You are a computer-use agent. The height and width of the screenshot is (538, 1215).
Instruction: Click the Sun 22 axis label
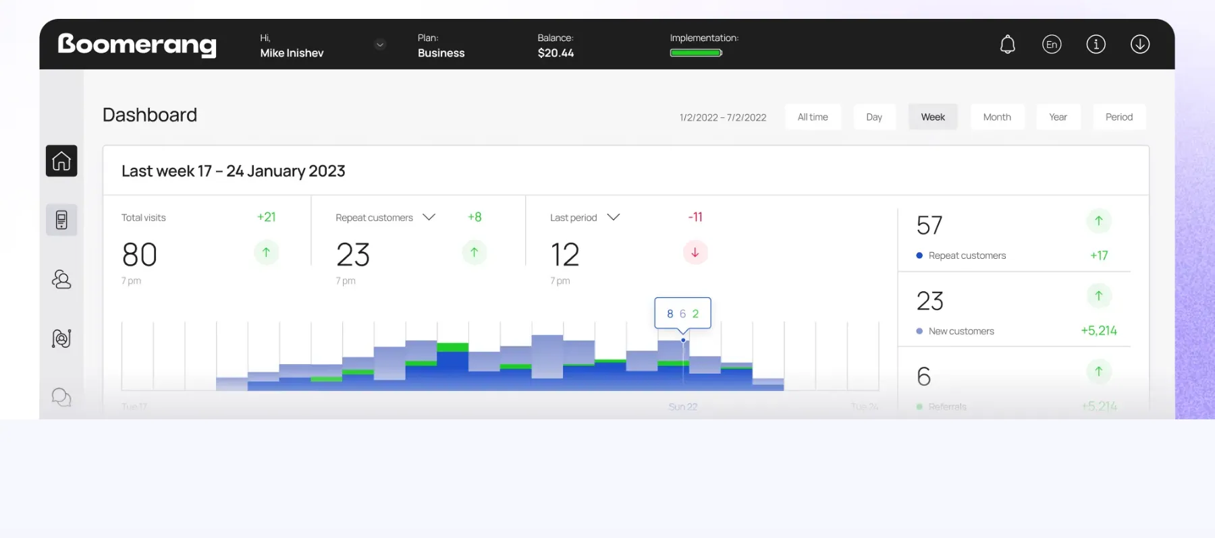[x=682, y=407]
